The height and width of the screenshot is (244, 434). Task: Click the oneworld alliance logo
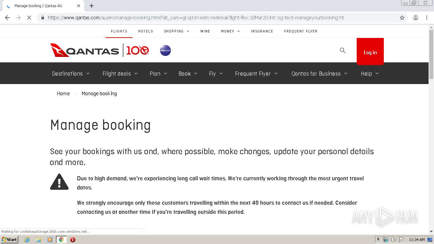coord(165,50)
